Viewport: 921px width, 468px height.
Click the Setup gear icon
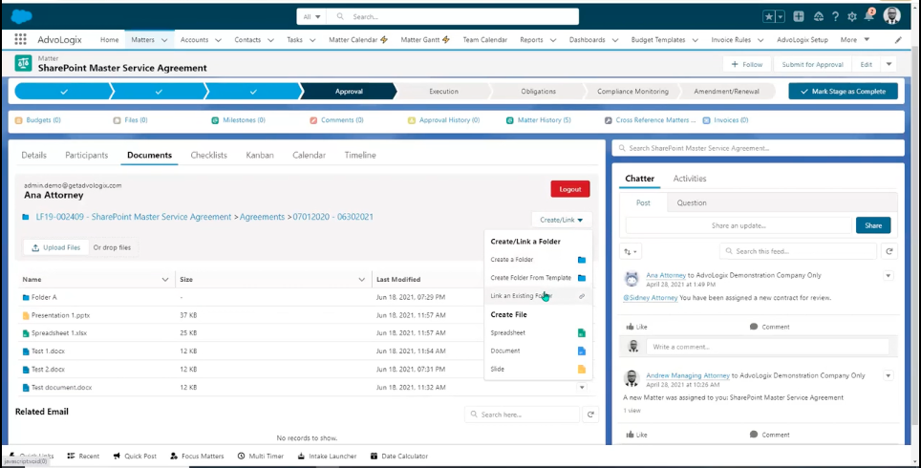852,16
